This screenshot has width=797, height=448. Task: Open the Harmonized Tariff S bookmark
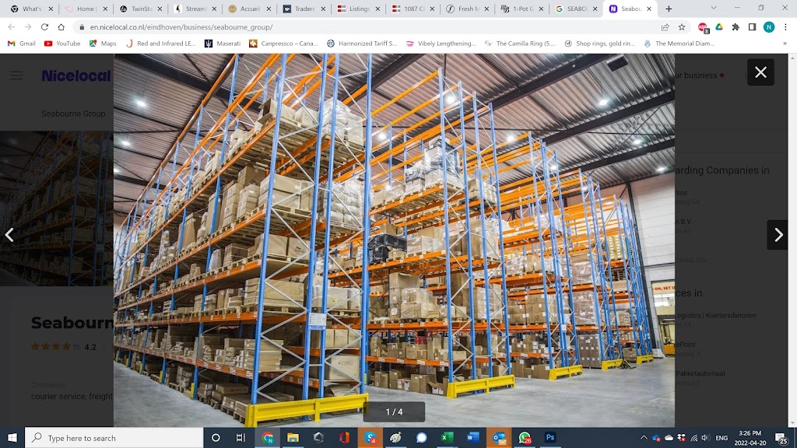[x=362, y=44]
